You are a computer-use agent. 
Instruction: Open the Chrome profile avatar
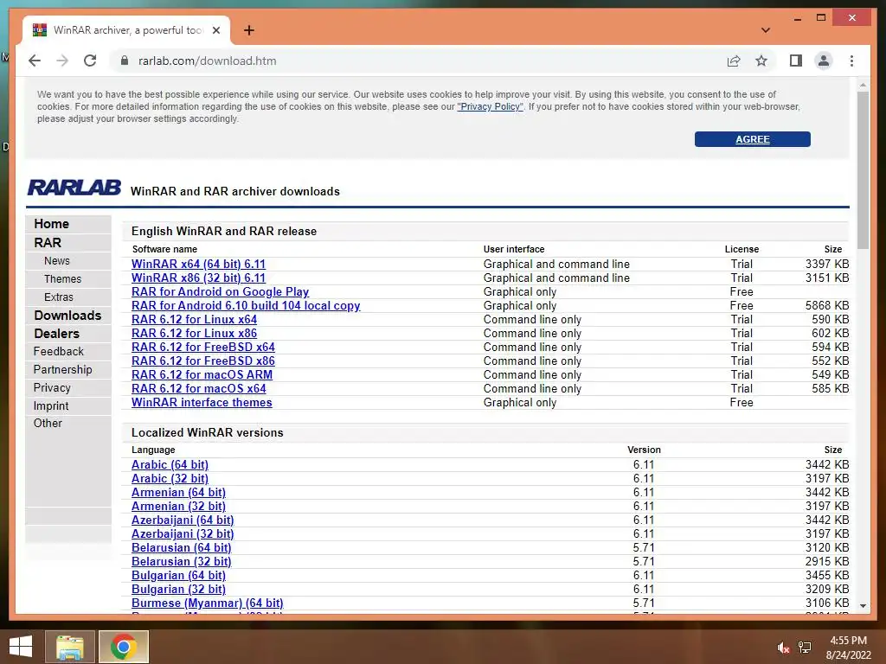(x=824, y=61)
